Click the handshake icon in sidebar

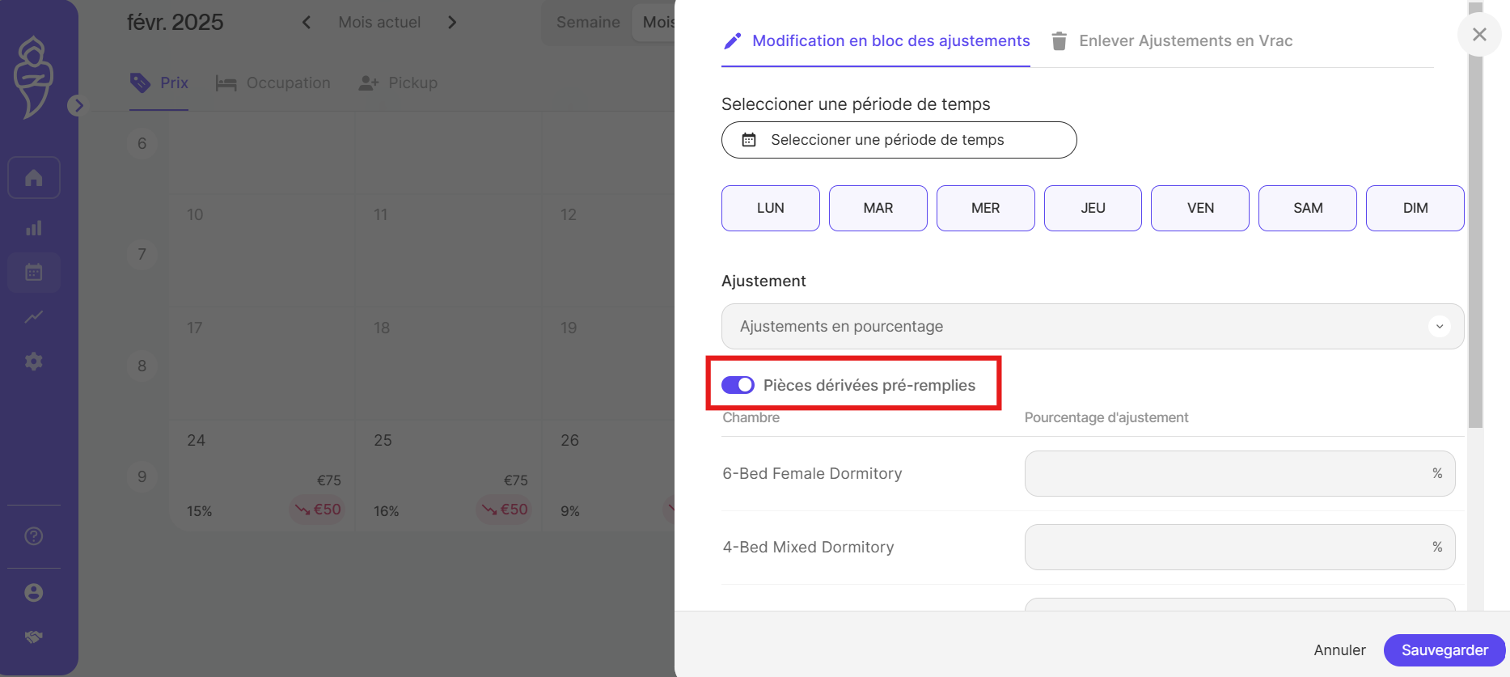tap(34, 637)
